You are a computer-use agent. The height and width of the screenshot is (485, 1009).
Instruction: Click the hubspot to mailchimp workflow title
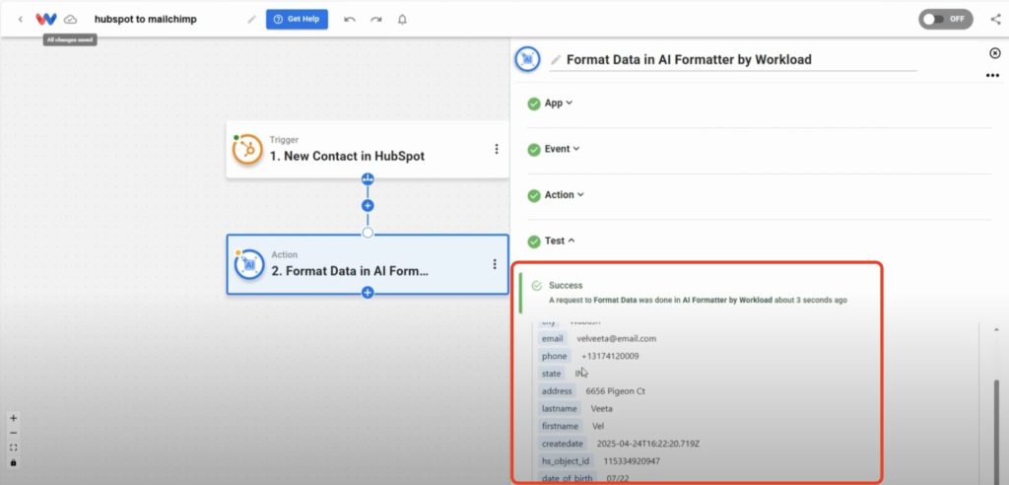[146, 20]
